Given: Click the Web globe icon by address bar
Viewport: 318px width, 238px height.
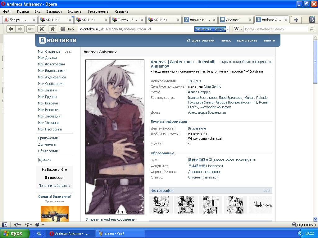Looking at the screenshot, I should (x=63, y=29).
